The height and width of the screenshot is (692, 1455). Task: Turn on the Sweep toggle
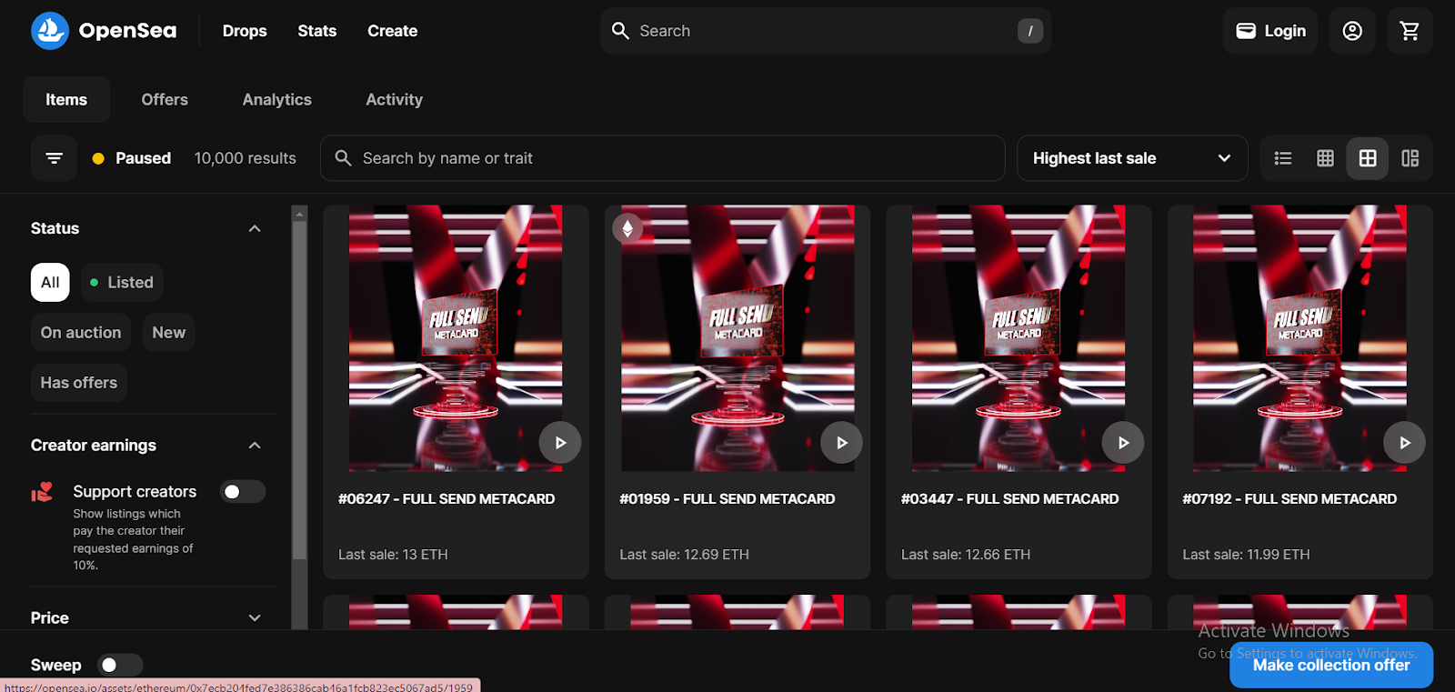click(120, 665)
